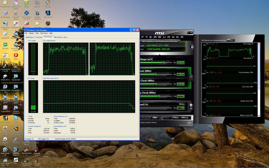
Task: Launch the Opera browser shortcut
Action: [16, 56]
